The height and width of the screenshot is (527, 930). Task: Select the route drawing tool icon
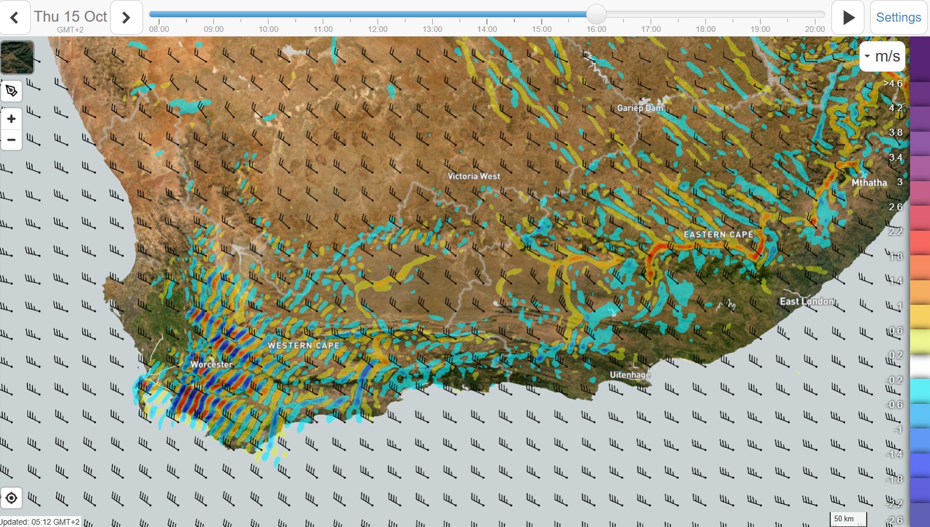click(x=11, y=91)
